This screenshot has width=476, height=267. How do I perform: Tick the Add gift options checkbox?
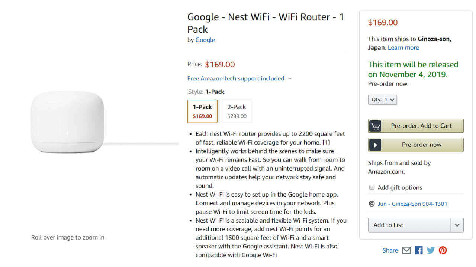pos(372,187)
